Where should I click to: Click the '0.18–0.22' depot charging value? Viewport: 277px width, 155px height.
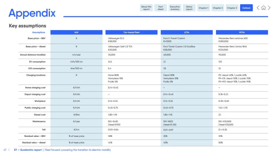tap(223, 94)
